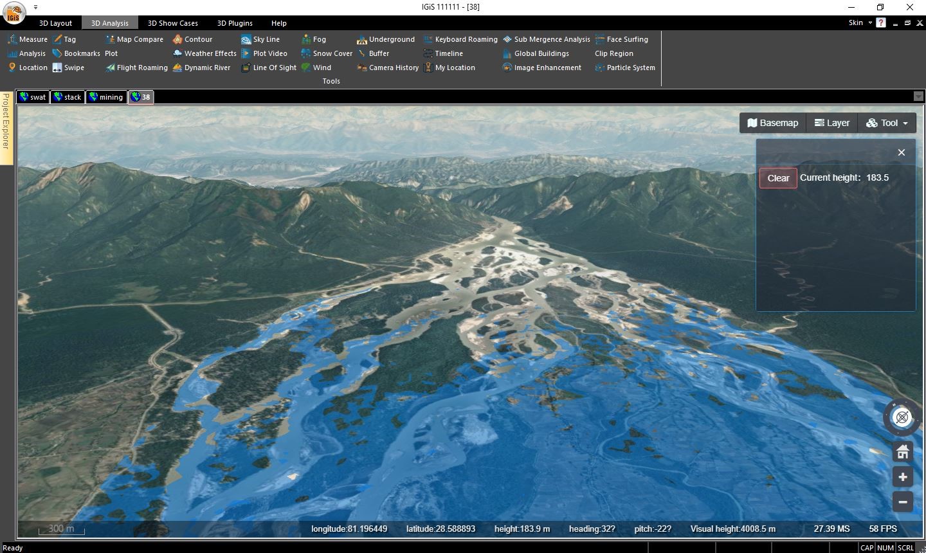Click the 300 m scale bar
Image resolution: width=926 pixels, height=553 pixels.
tap(61, 529)
